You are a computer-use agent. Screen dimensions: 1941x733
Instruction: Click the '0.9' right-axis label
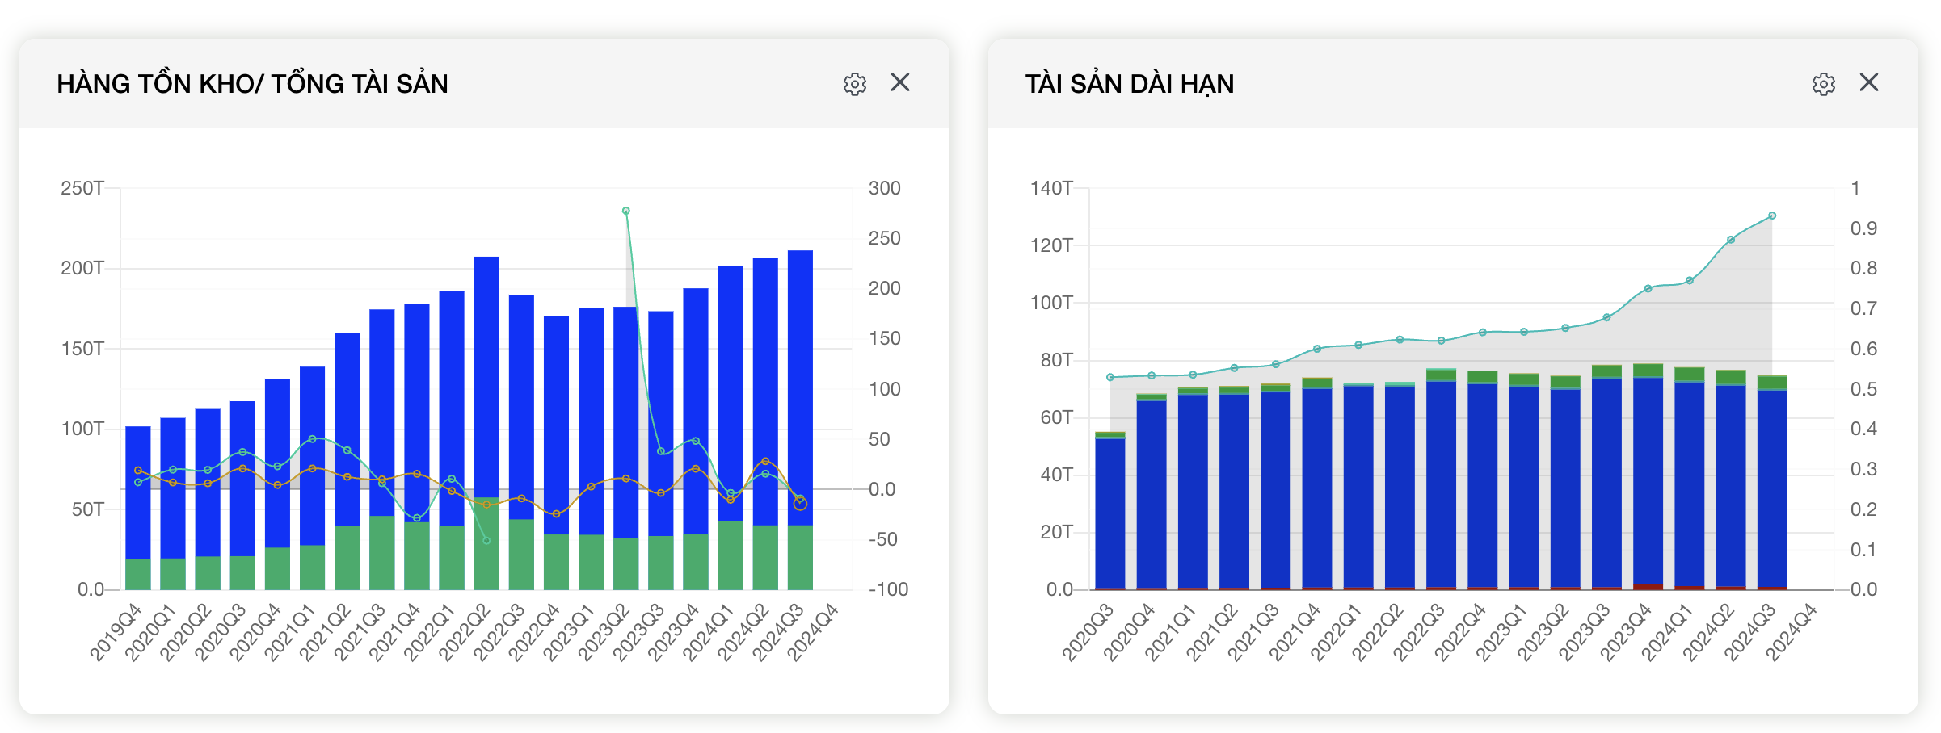[1863, 228]
